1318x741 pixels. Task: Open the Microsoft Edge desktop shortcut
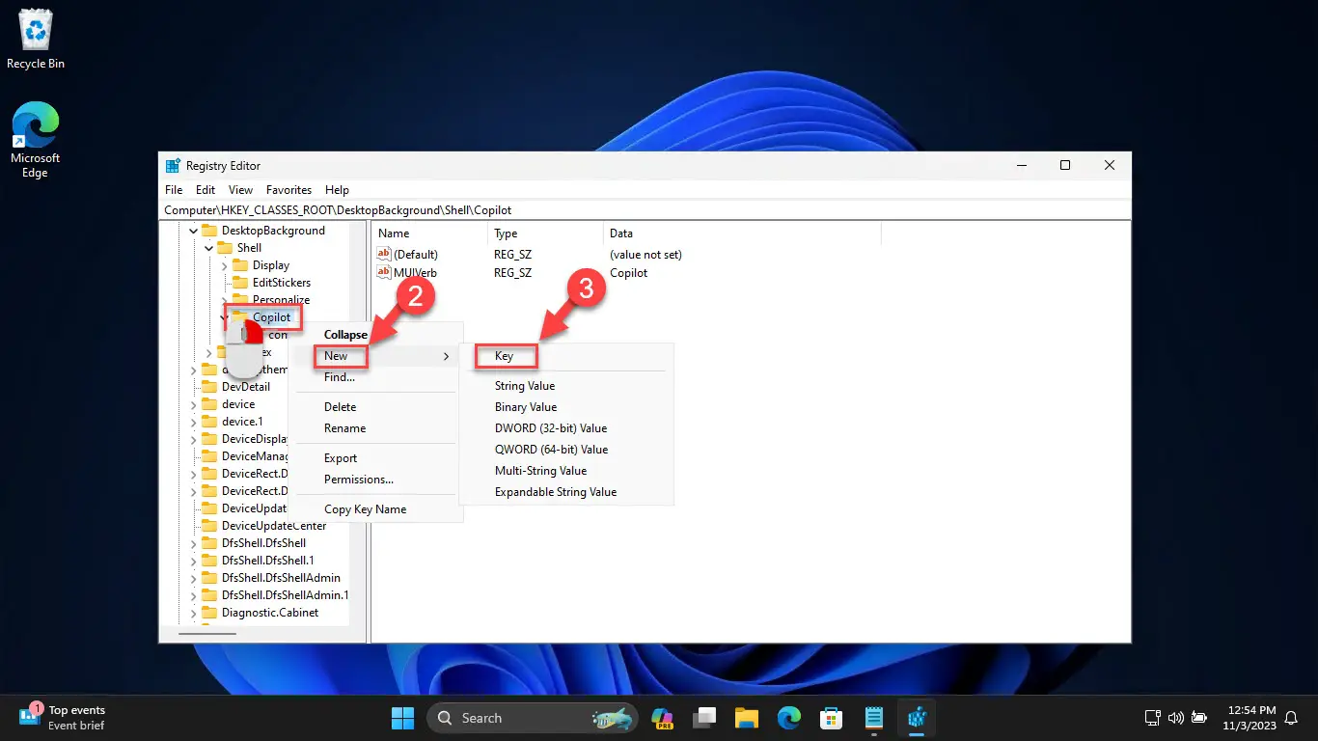click(x=35, y=141)
